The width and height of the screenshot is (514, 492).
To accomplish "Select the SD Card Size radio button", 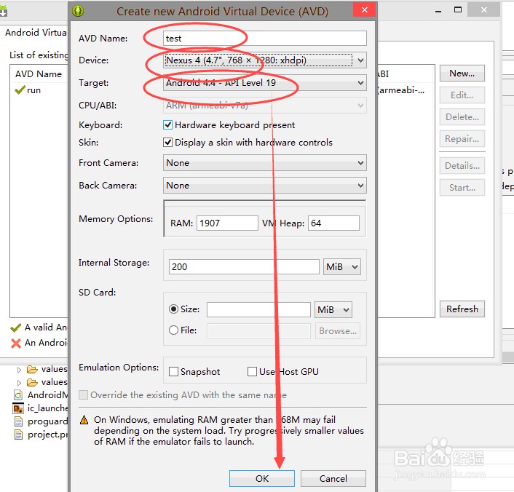I will coord(173,309).
